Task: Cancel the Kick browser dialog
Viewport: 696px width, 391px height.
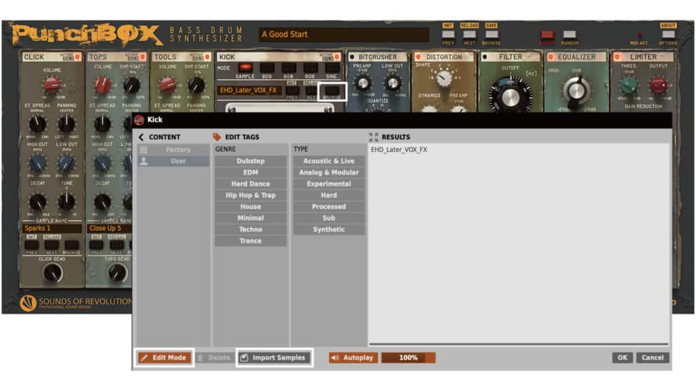Action: pos(652,358)
